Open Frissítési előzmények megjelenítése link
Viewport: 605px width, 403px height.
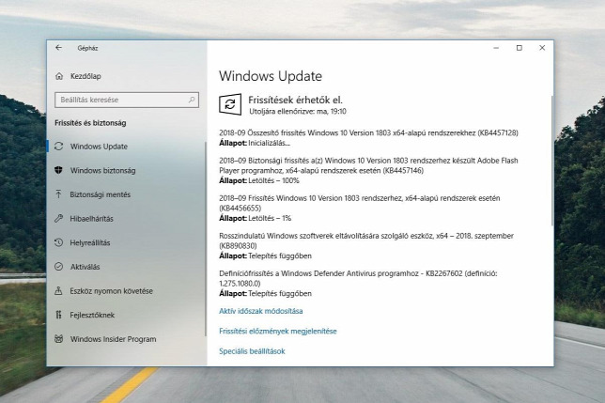(278, 332)
